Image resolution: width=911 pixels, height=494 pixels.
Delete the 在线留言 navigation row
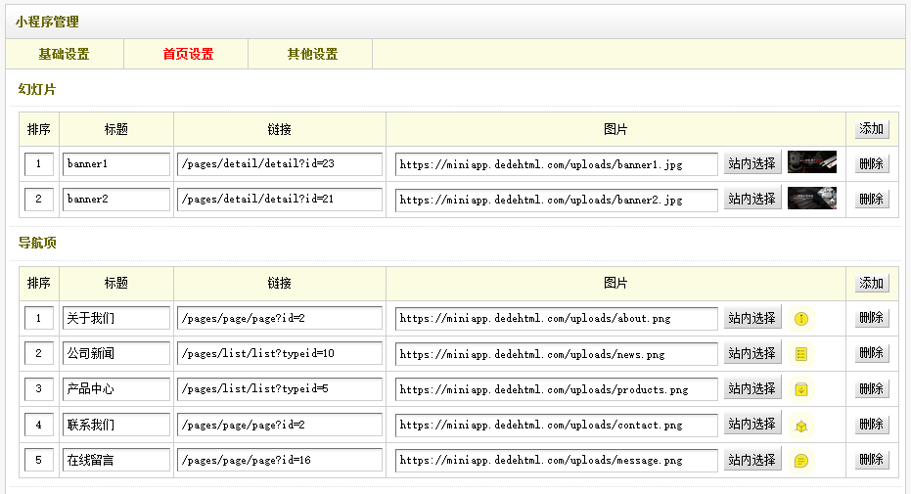[871, 460]
